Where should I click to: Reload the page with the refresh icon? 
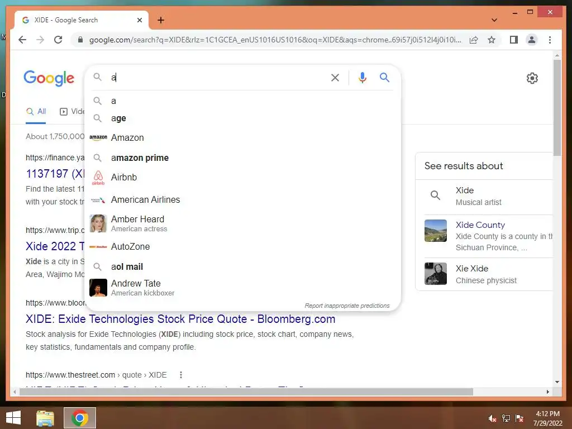[x=58, y=40]
